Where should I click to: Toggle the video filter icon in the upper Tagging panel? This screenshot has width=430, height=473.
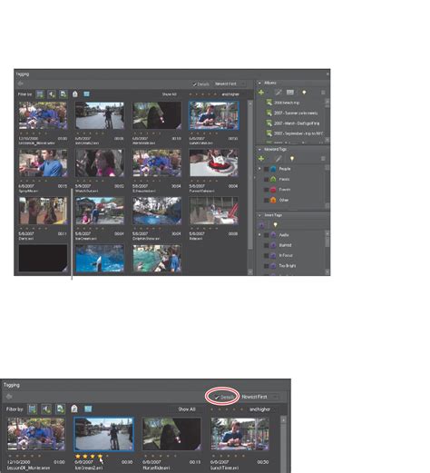pyautogui.click(x=40, y=94)
